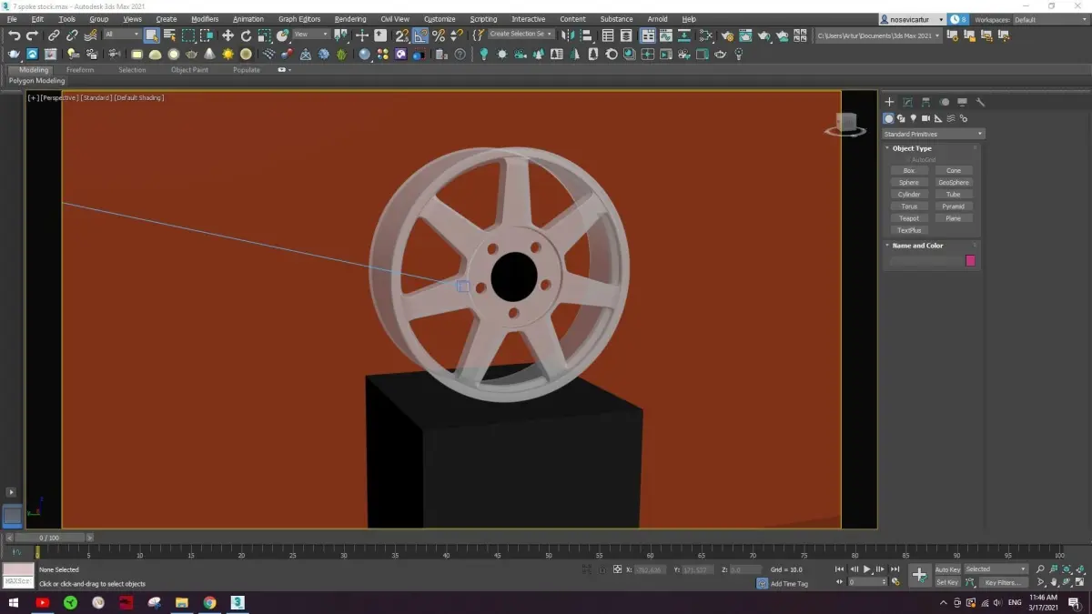The width and height of the screenshot is (1092, 614).
Task: Open the Standard Primitives dropdown
Action: 934,134
